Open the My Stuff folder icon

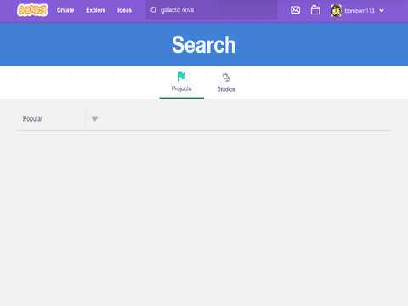(315, 10)
